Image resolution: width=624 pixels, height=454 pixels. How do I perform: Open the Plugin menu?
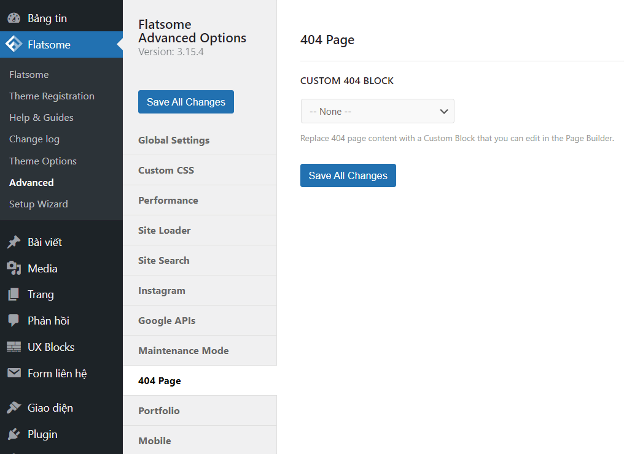click(x=61, y=434)
